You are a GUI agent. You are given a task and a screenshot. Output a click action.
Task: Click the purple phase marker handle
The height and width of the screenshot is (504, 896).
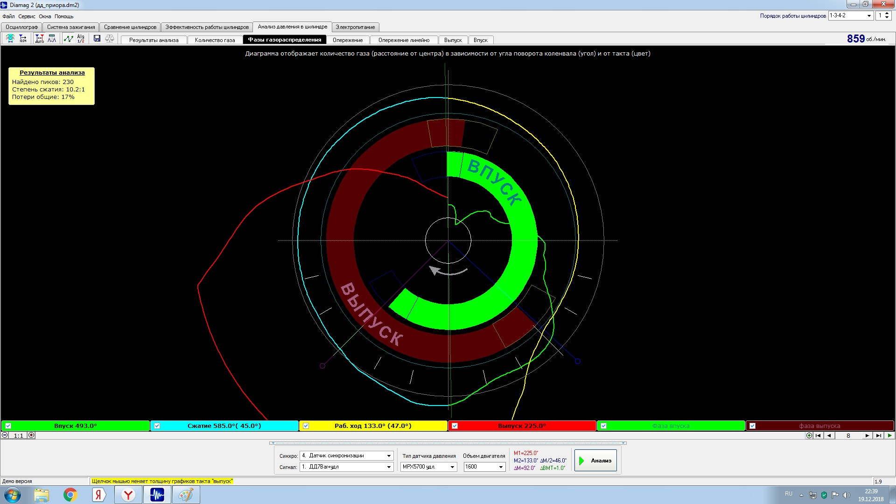[x=322, y=366]
